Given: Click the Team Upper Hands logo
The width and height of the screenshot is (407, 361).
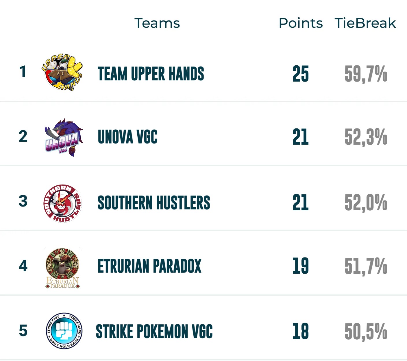Looking at the screenshot, I should tap(62, 73).
